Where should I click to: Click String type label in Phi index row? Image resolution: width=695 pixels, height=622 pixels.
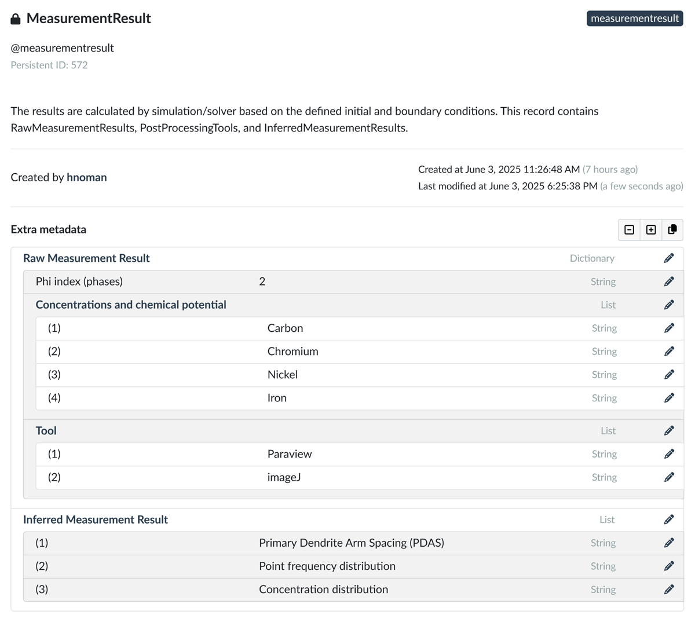(x=603, y=281)
